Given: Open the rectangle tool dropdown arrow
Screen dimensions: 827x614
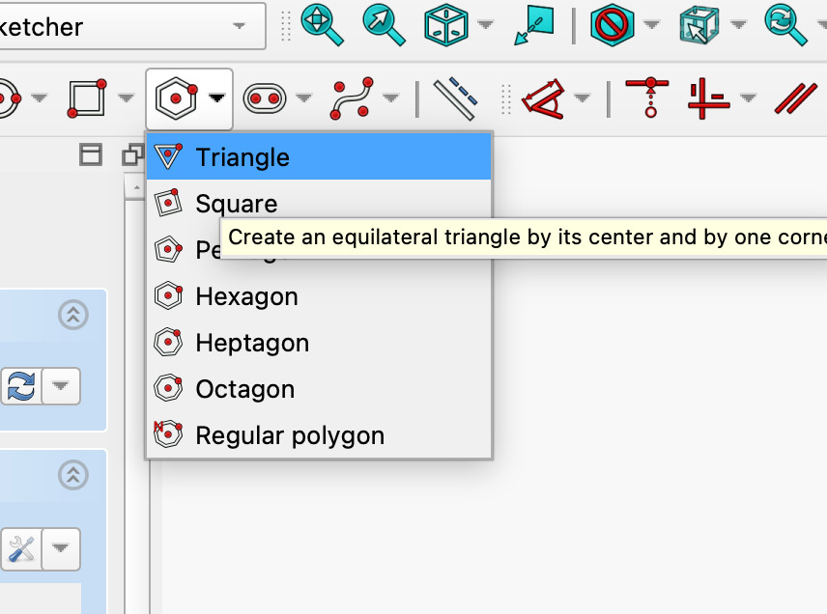Looking at the screenshot, I should [x=126, y=98].
